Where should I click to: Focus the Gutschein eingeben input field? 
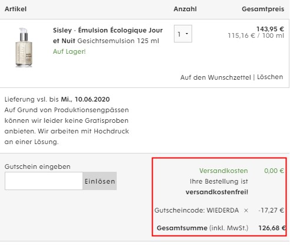[44, 181]
